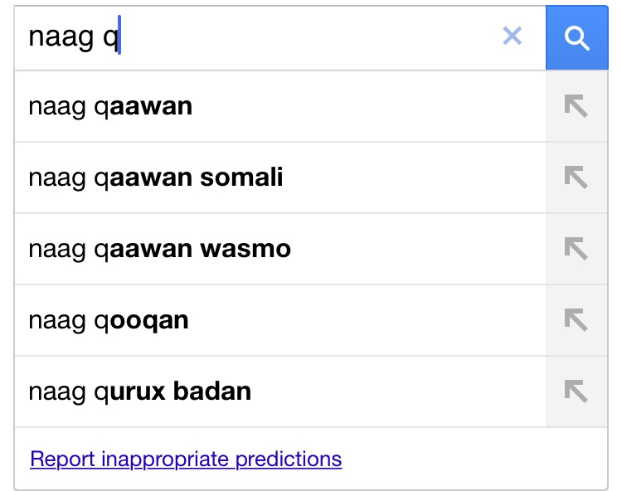Click the bold word 'somali' in suggestions

(x=241, y=177)
